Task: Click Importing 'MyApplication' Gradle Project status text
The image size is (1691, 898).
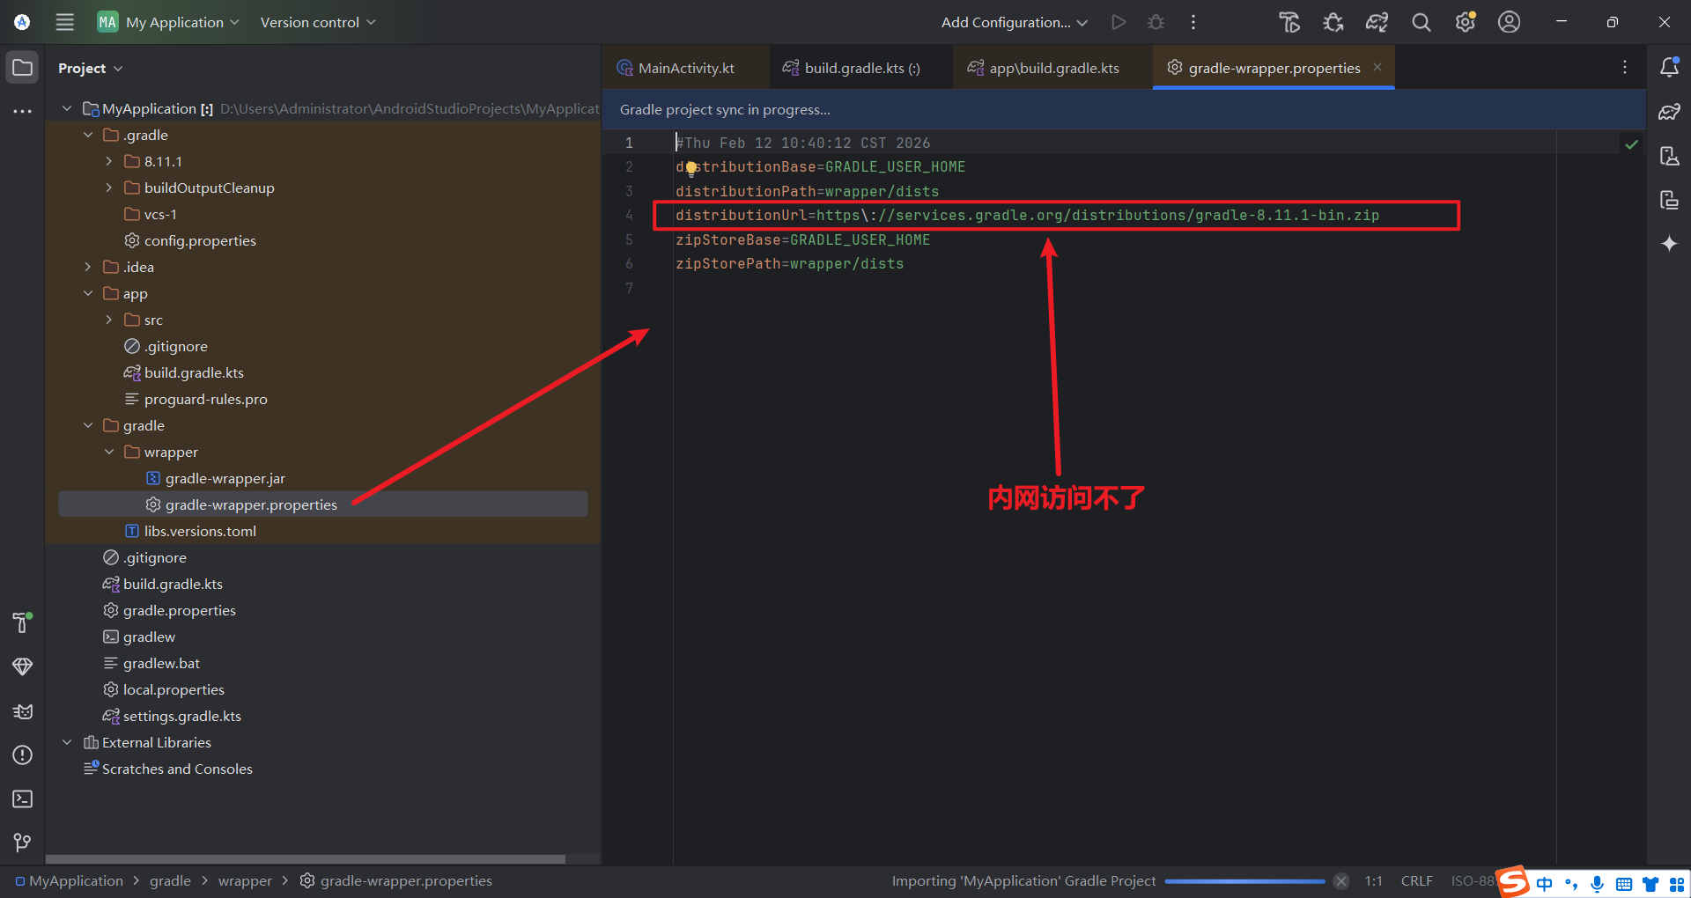Action: coord(1023,881)
